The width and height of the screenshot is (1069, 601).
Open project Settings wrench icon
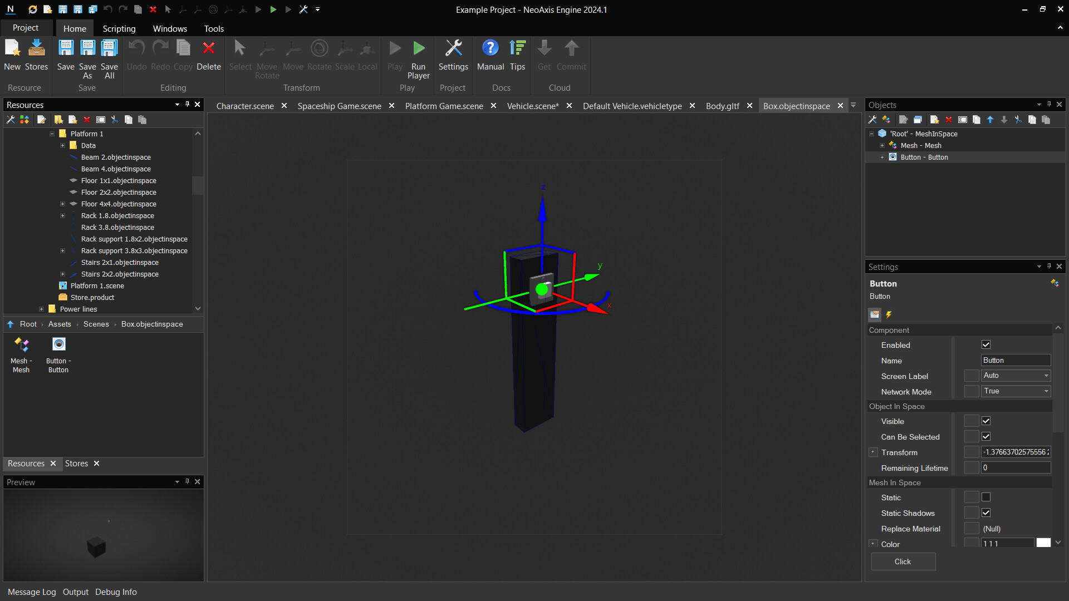(x=453, y=49)
